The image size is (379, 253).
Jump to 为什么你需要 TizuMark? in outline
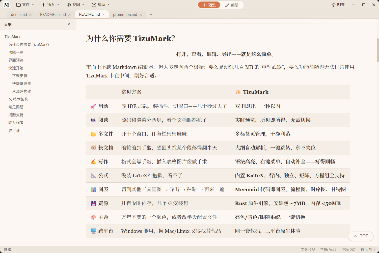click(x=29, y=45)
